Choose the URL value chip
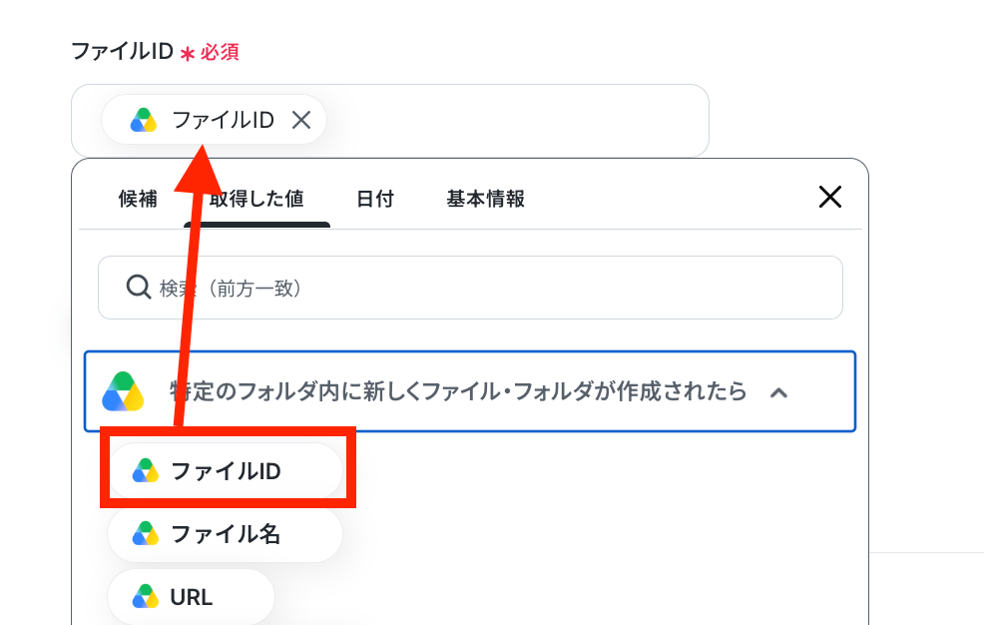 (x=191, y=597)
